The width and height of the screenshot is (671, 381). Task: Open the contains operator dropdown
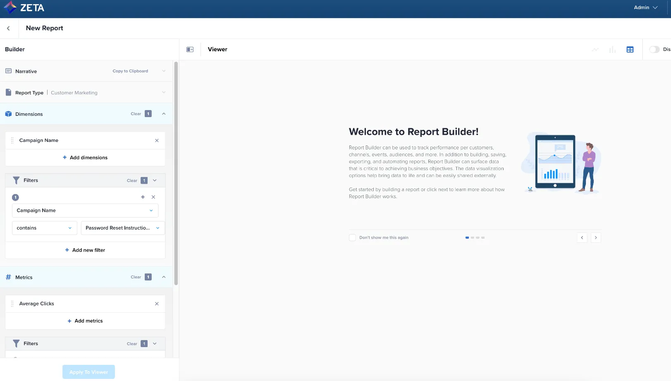tap(44, 228)
